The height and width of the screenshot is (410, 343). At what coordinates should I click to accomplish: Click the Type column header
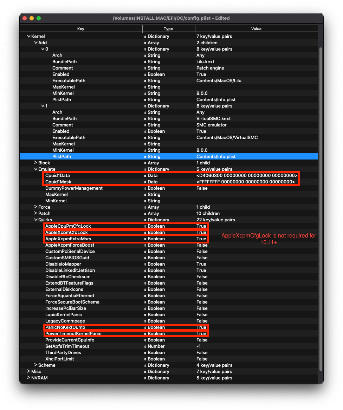pyautogui.click(x=168, y=29)
